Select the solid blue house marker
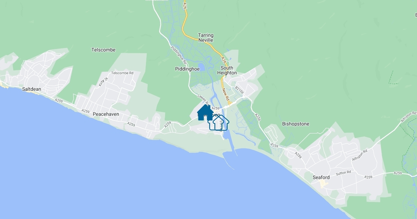The width and height of the screenshot is (417, 219). point(205,113)
